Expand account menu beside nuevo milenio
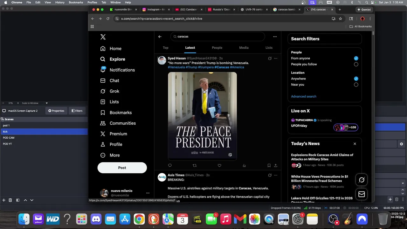The height and width of the screenshot is (229, 407). pyautogui.click(x=148, y=193)
